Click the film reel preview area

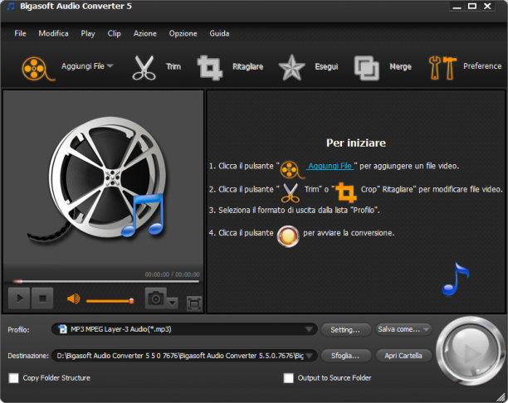point(104,177)
